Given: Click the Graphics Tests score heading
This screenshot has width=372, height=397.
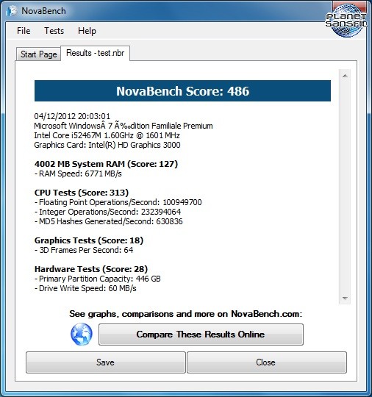Looking at the screenshot, I should (89, 240).
